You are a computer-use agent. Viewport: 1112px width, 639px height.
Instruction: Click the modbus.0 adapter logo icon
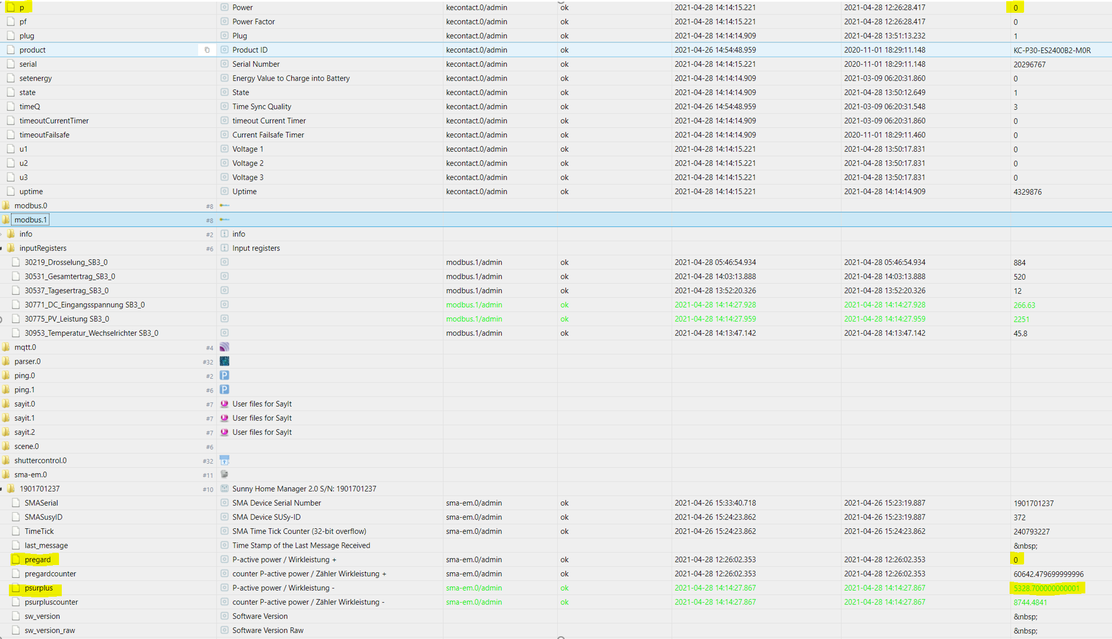click(x=224, y=206)
